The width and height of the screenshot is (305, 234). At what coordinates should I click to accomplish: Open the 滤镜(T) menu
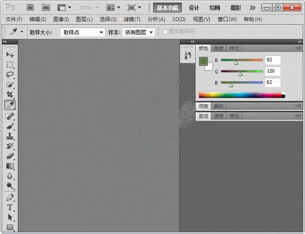pyautogui.click(x=132, y=19)
